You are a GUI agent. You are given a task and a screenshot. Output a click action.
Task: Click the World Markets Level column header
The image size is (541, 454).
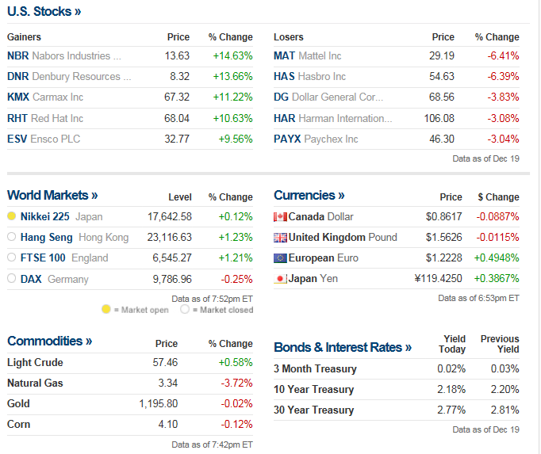pos(180,197)
